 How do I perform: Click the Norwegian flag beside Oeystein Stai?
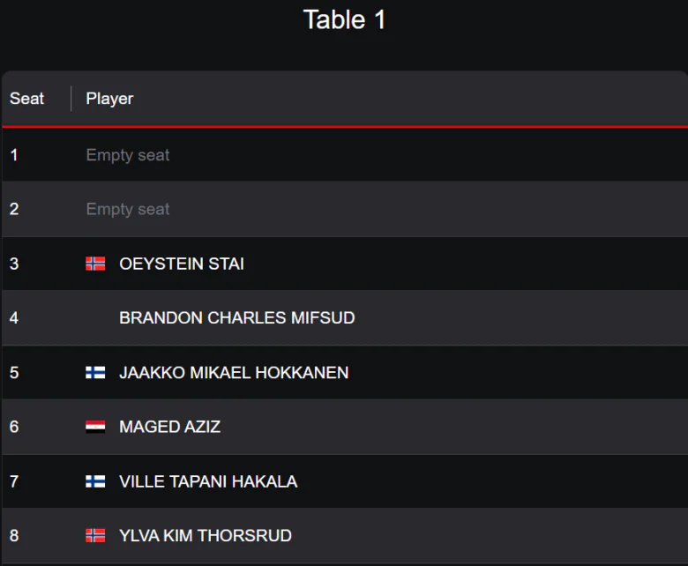point(95,264)
